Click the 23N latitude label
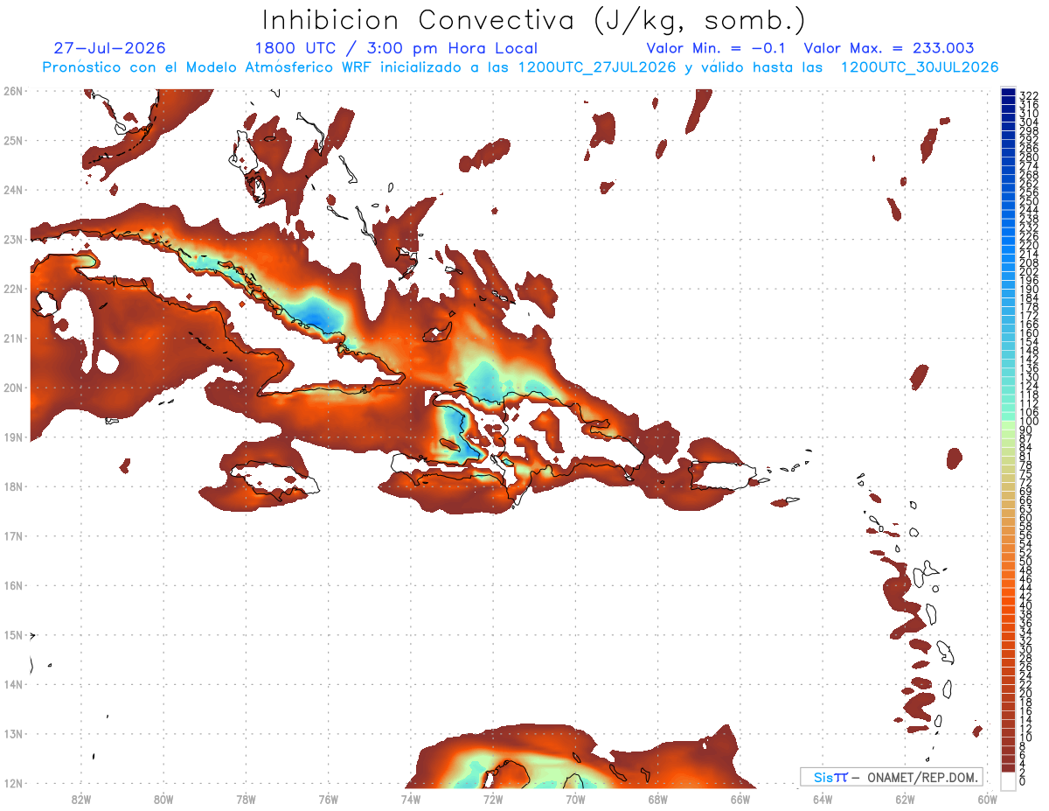This screenshot has height=811, width=1049. (12, 239)
